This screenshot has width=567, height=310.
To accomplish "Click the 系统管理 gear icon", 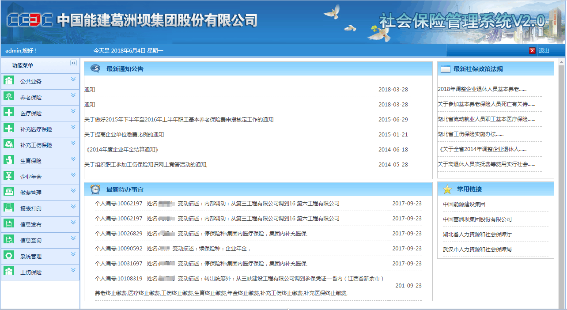I will click(9, 255).
